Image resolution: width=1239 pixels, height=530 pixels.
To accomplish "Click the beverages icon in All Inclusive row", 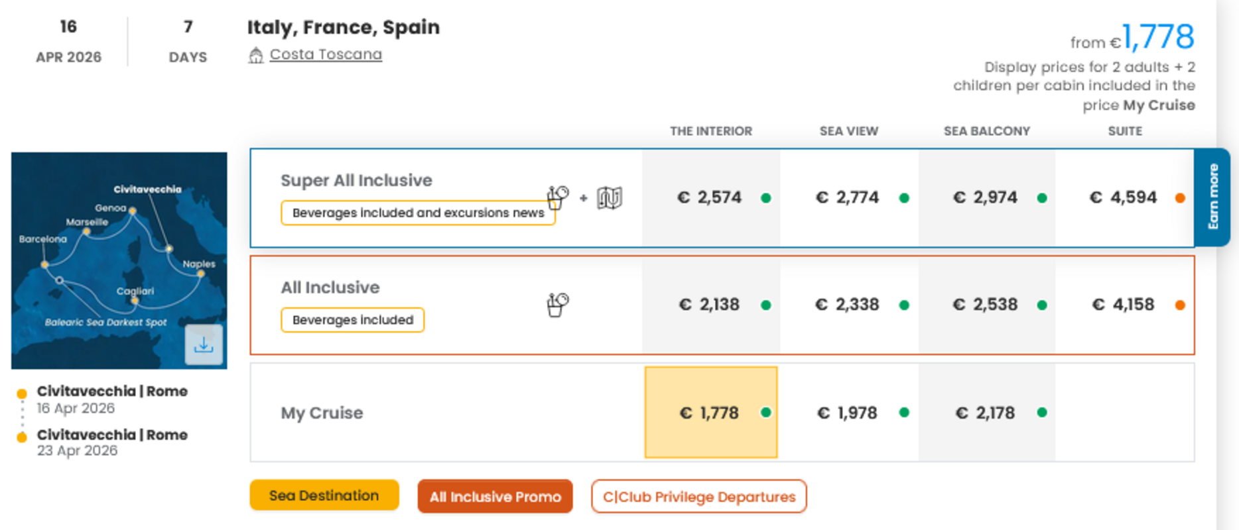I will click(x=557, y=305).
